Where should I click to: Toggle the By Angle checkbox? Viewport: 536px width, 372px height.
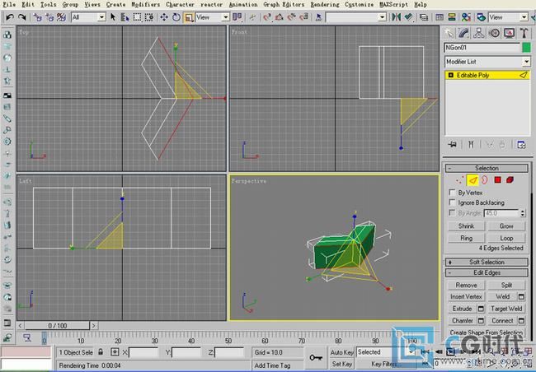pyautogui.click(x=452, y=213)
